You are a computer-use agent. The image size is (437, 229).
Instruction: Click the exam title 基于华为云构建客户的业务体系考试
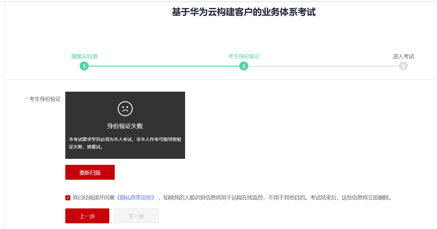click(244, 12)
